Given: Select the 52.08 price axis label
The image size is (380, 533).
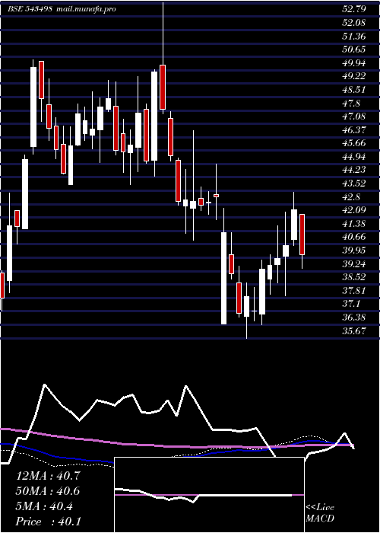Looking at the screenshot, I should tap(354, 22).
